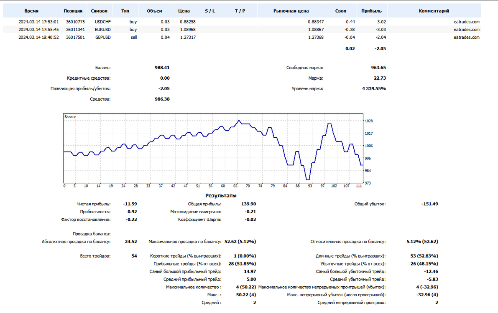Click the short trades value 1 (0.00%)
Image resolution: width=498 pixels, height=313 pixels.
pyautogui.click(x=245, y=256)
